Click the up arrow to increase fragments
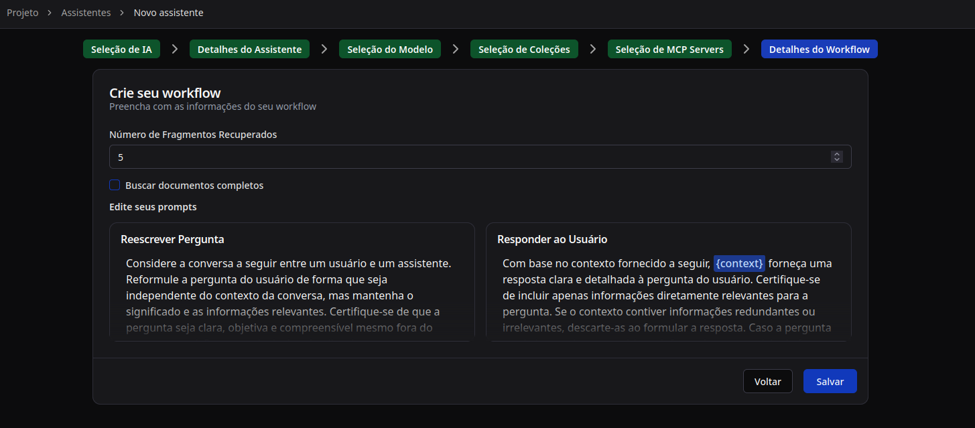The height and width of the screenshot is (428, 975). (x=836, y=153)
